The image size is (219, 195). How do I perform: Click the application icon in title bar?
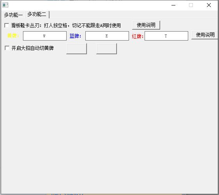tap(5, 5)
